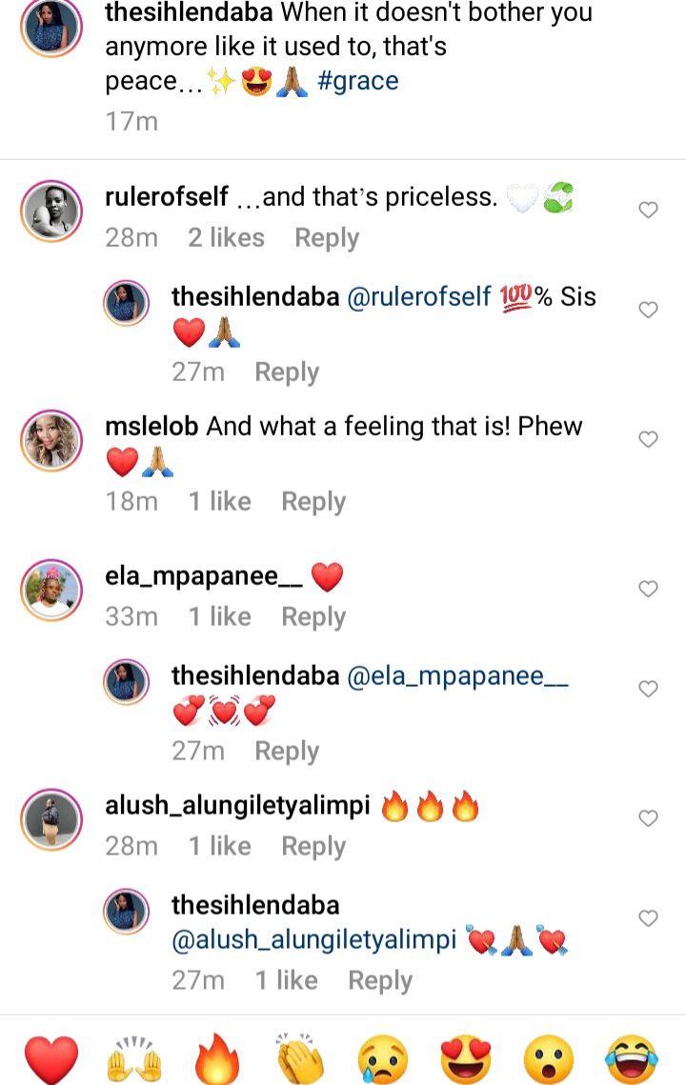Tap the red heart quick-reaction emoji
The width and height of the screenshot is (686, 1085).
51,1059
